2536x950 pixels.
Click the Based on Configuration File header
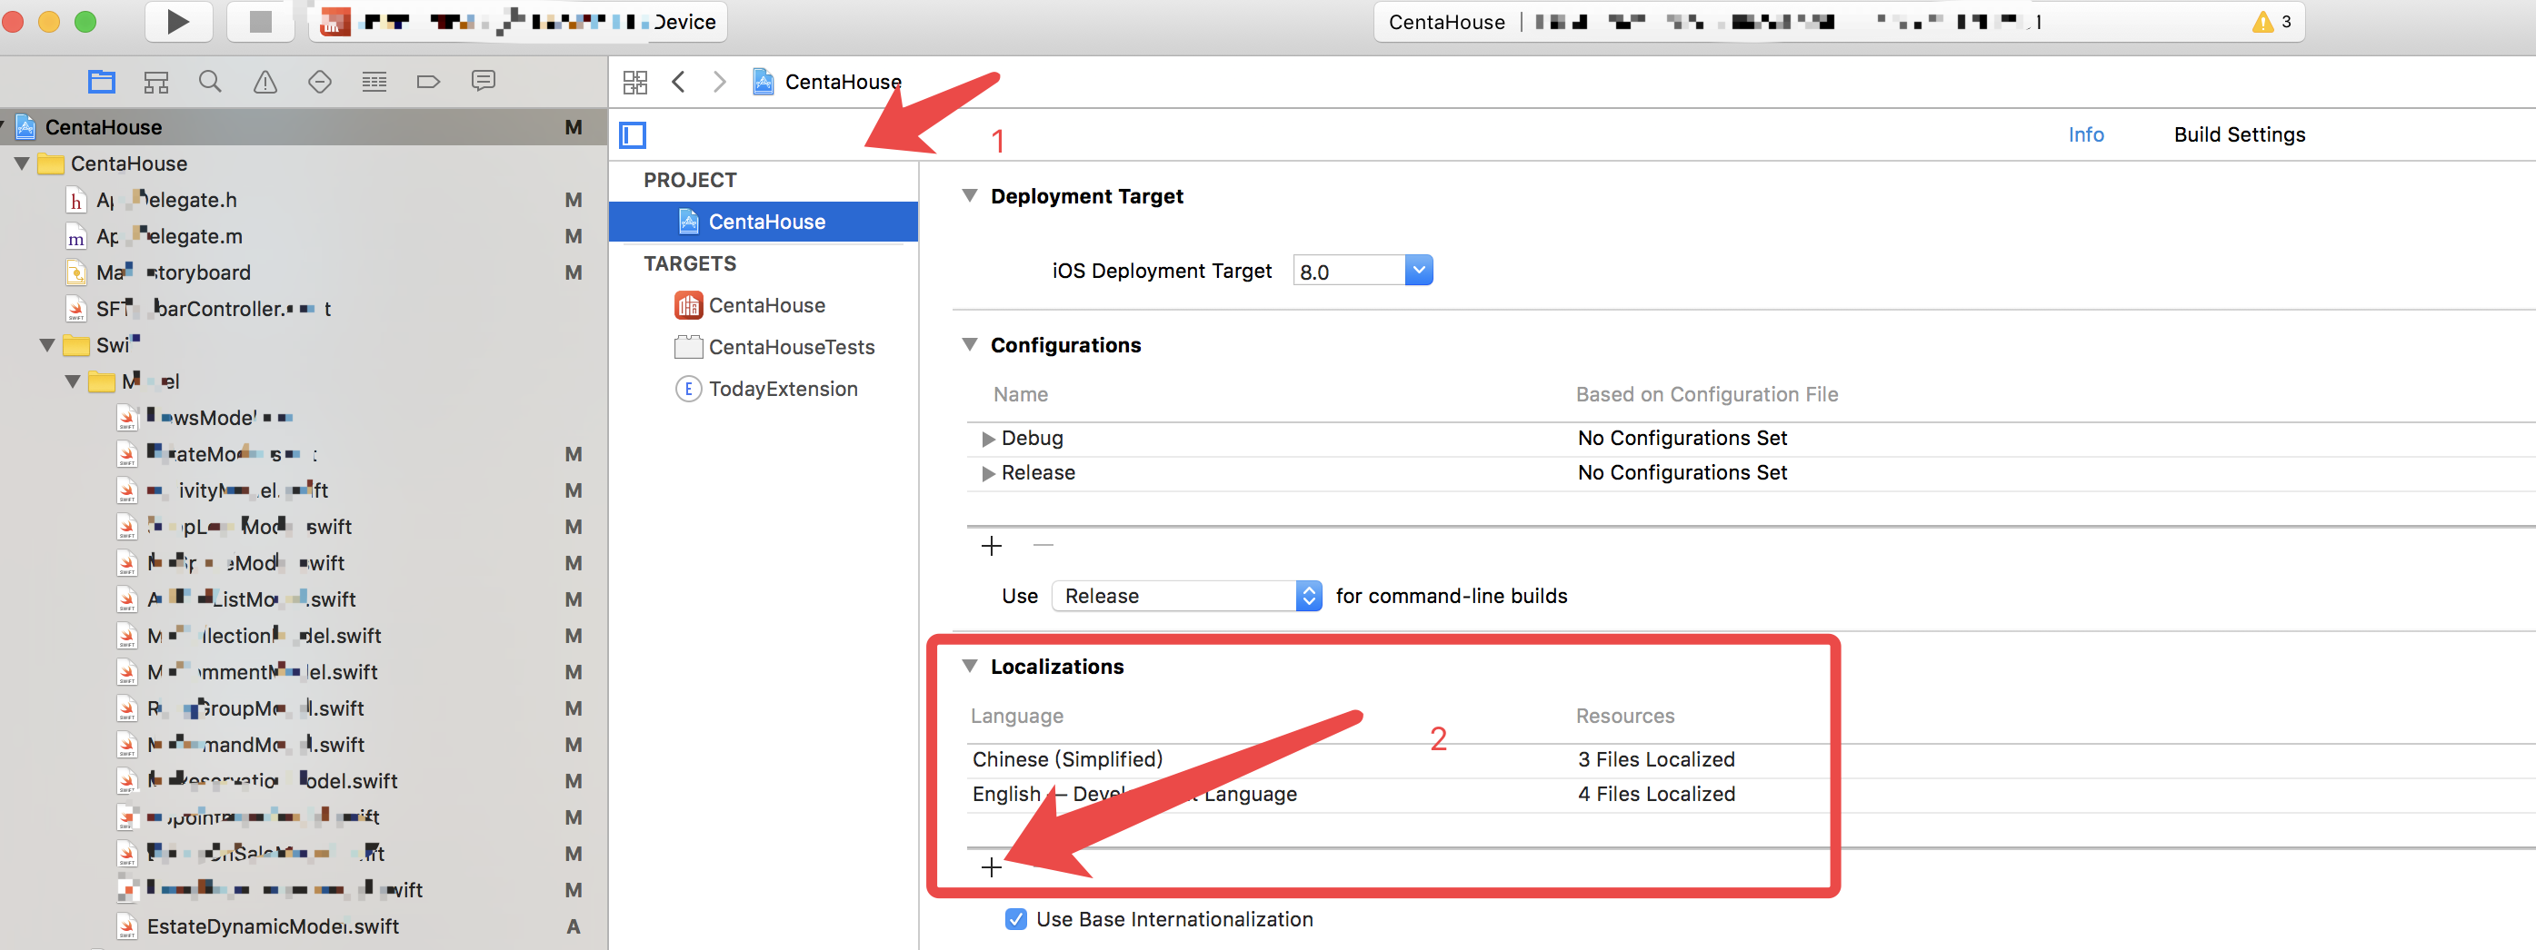tap(1706, 394)
